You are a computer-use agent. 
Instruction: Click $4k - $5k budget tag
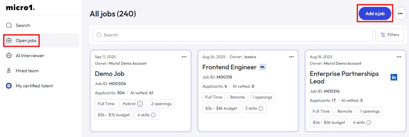(329, 123)
